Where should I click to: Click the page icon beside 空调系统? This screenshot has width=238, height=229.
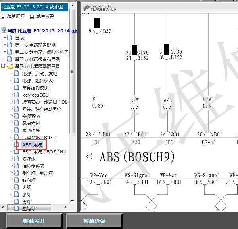coord(17,116)
